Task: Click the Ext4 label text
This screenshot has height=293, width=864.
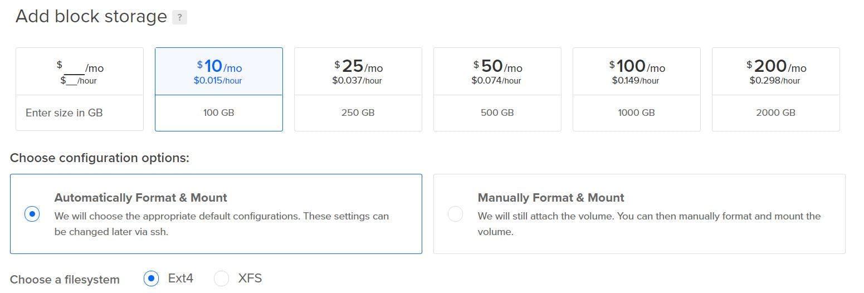Action: click(180, 279)
